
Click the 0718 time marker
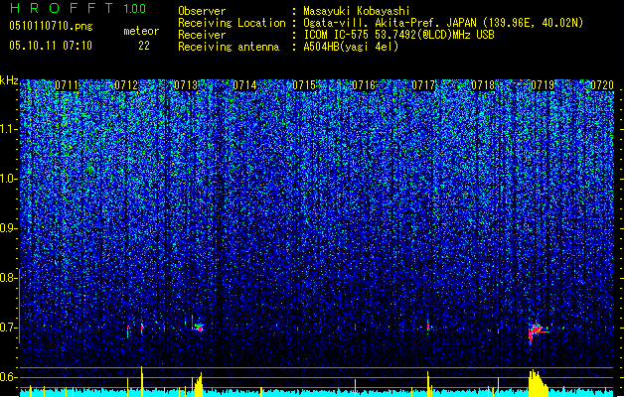coord(483,85)
